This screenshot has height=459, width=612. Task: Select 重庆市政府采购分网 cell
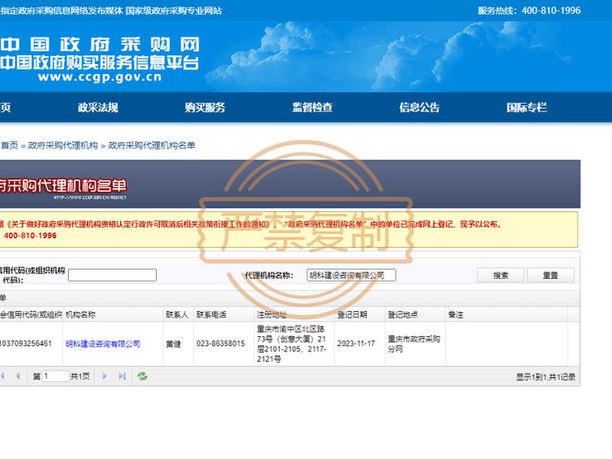414,343
